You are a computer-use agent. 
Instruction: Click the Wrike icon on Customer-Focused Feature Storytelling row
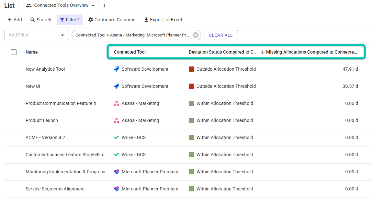pyautogui.click(x=116, y=155)
